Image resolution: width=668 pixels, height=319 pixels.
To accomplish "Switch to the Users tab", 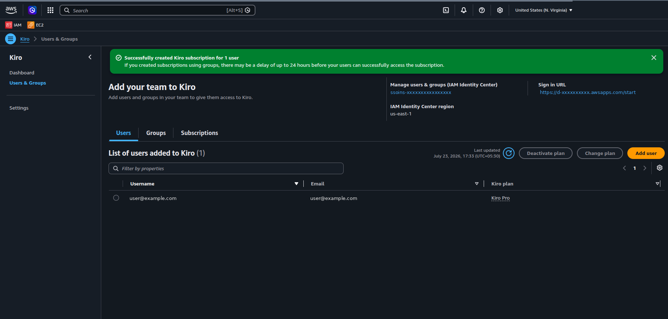I will click(123, 133).
